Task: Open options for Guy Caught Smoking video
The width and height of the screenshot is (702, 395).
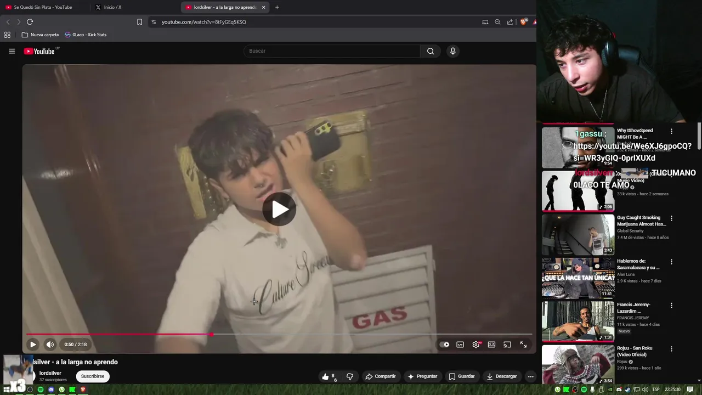Action: point(671,218)
